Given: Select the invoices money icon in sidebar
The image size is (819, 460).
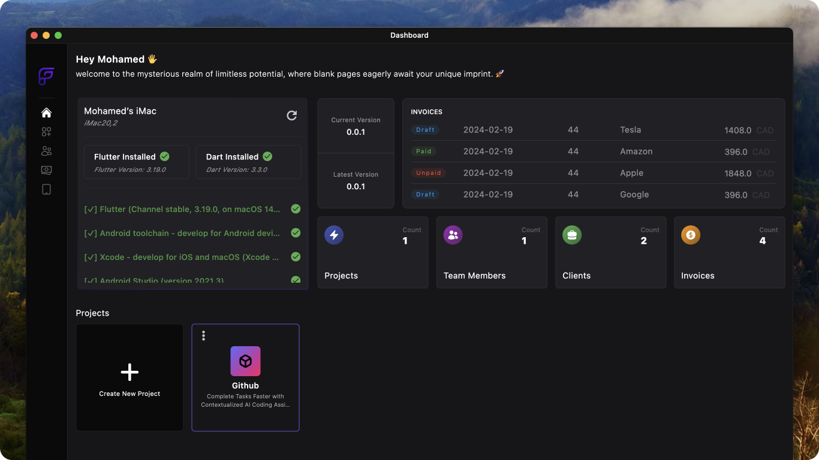Looking at the screenshot, I should pyautogui.click(x=46, y=170).
